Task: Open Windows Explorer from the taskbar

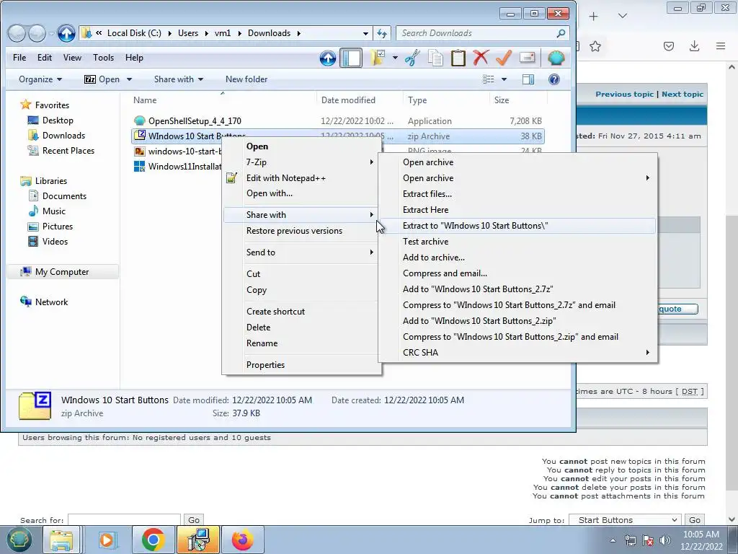Action: [61, 540]
